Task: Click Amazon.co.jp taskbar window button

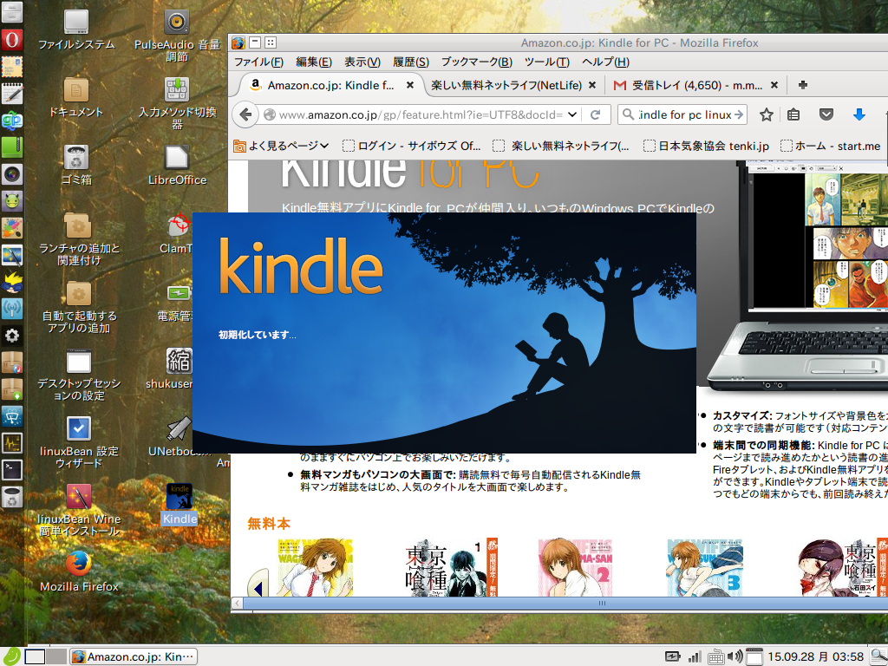Action: (134, 656)
